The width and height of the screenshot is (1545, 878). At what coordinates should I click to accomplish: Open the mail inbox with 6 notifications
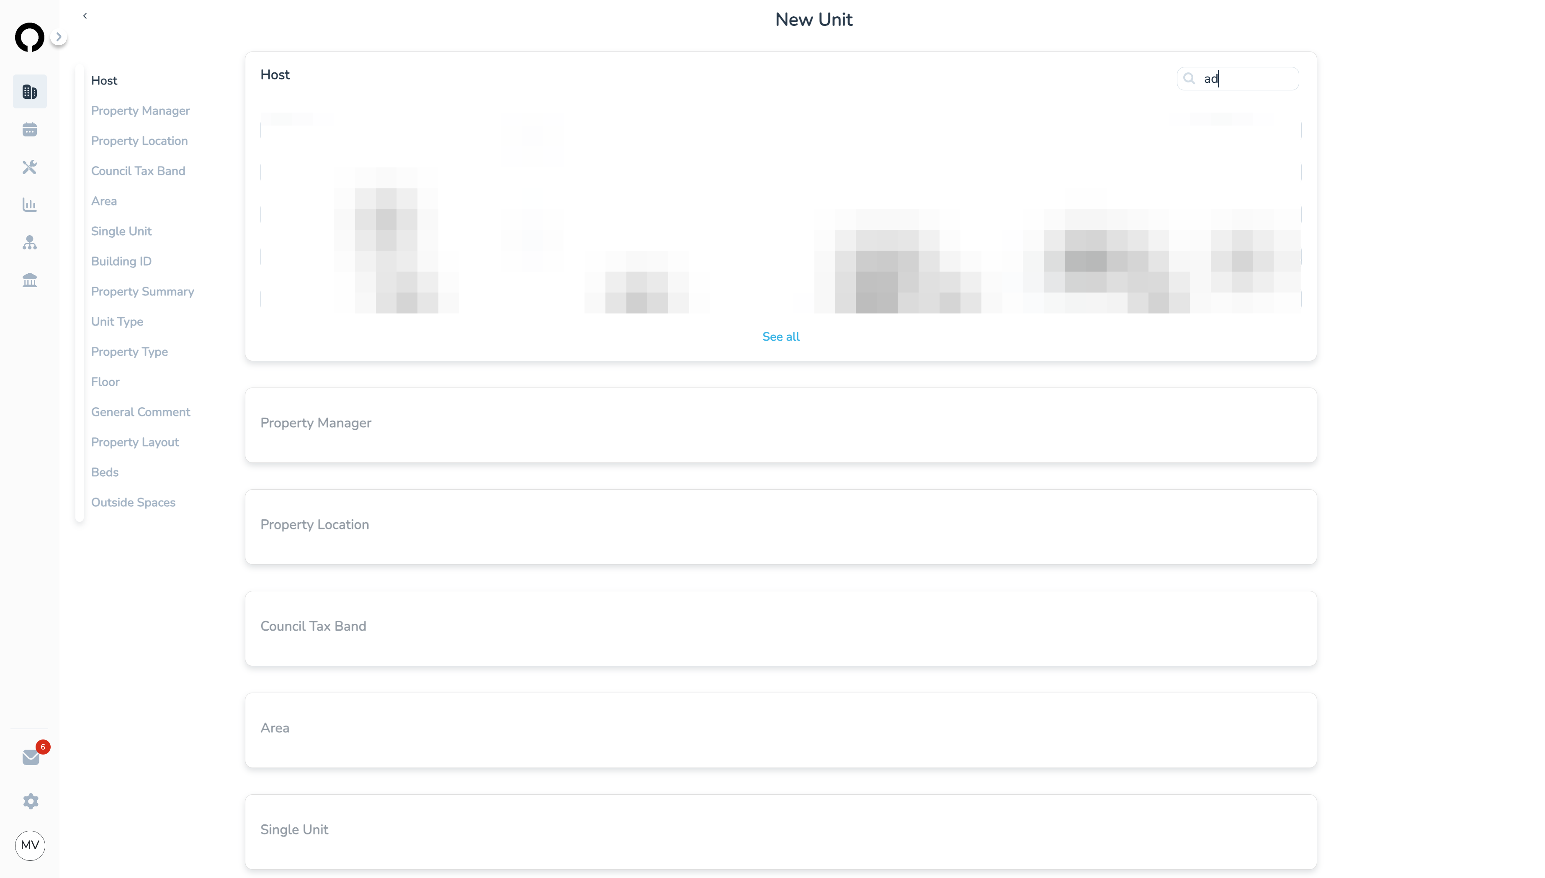pyautogui.click(x=31, y=757)
